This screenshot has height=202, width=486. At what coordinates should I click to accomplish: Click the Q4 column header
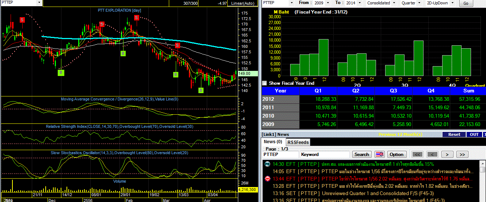click(x=431, y=91)
